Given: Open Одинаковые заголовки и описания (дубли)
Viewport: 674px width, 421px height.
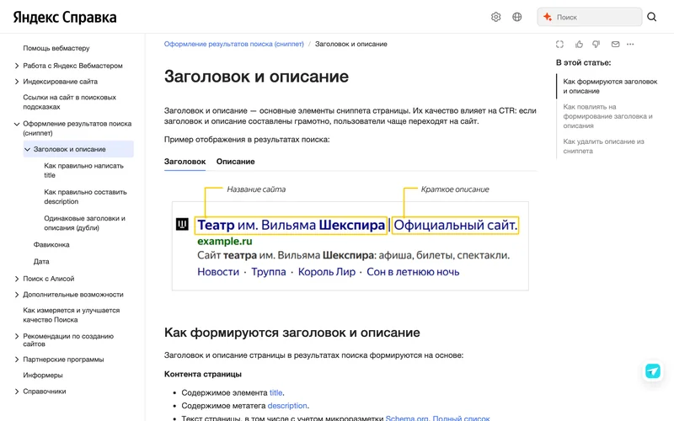Looking at the screenshot, I should point(85,223).
